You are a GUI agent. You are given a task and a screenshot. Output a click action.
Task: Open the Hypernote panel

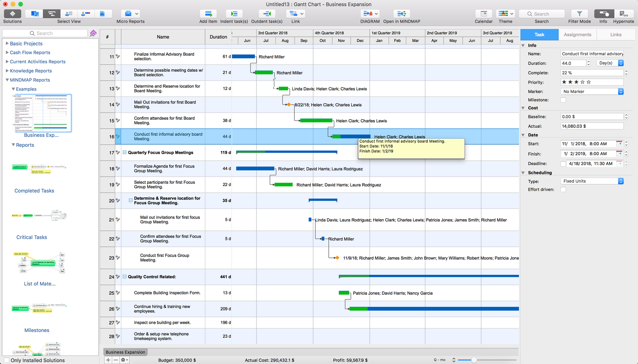[x=623, y=14]
